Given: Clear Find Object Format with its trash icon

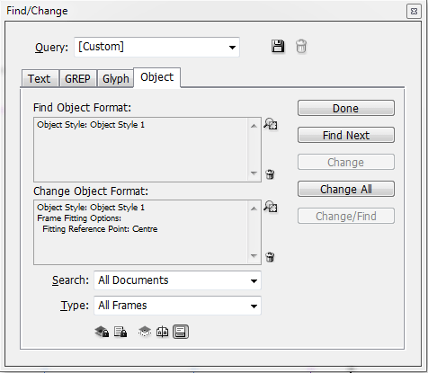Looking at the screenshot, I should pyautogui.click(x=270, y=174).
